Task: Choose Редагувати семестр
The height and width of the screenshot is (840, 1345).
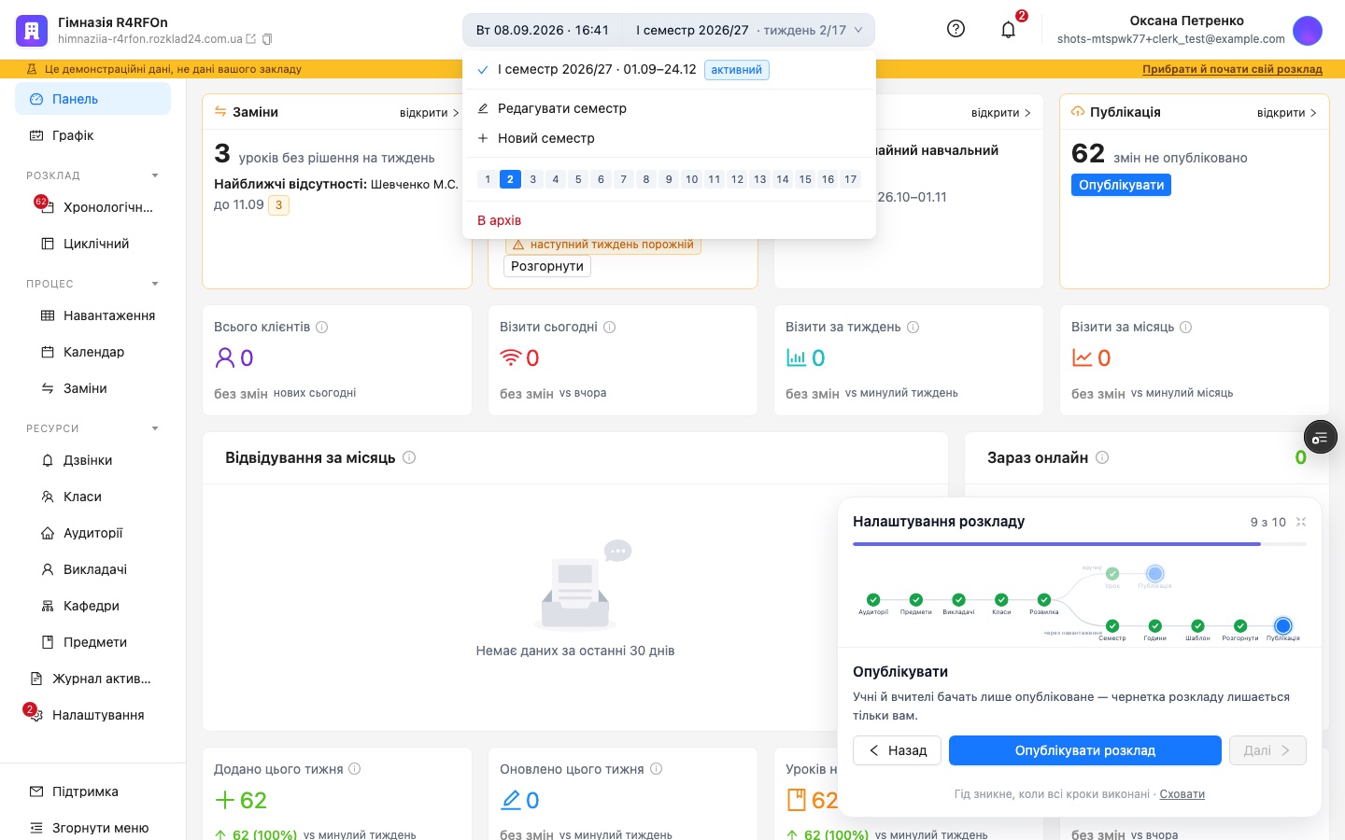Action: tap(669, 108)
